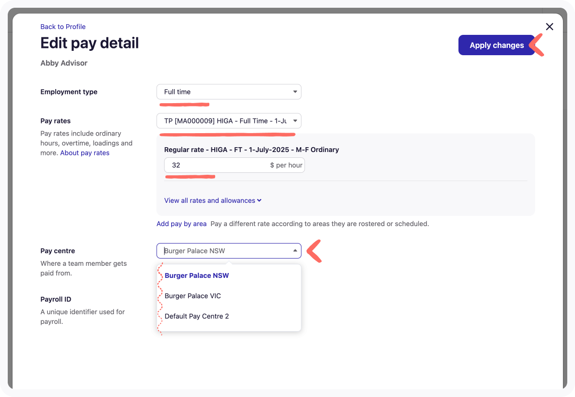This screenshot has height=397, width=575.
Task: Open the About pay rates link
Action: 85,153
